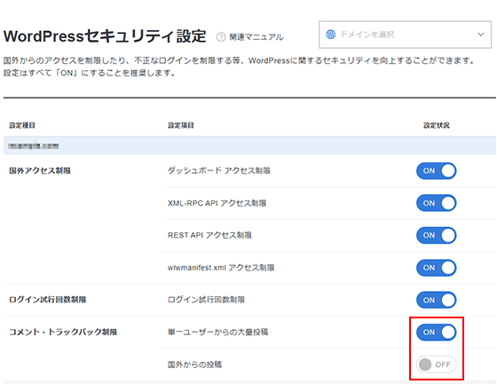
Task: Click the REST API アクセス制限 item text
Action: (209, 235)
